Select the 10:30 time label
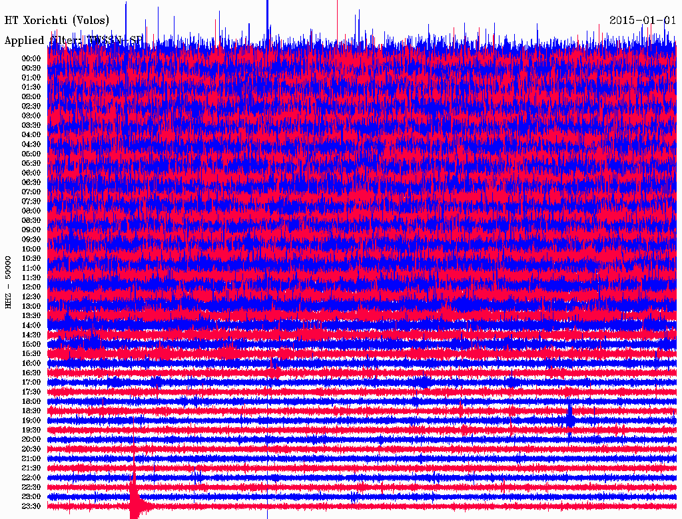Image resolution: width=682 pixels, height=519 pixels. [31, 258]
